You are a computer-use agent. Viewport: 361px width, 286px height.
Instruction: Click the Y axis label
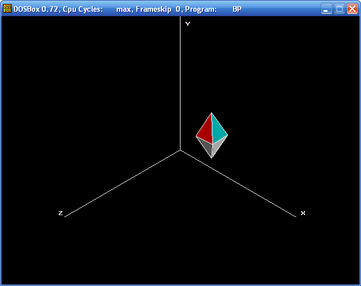(188, 23)
